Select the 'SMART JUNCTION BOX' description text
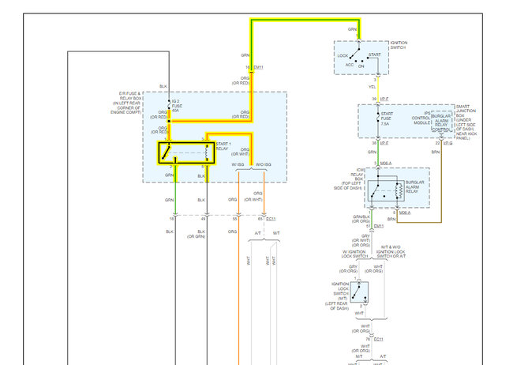 point(466,122)
